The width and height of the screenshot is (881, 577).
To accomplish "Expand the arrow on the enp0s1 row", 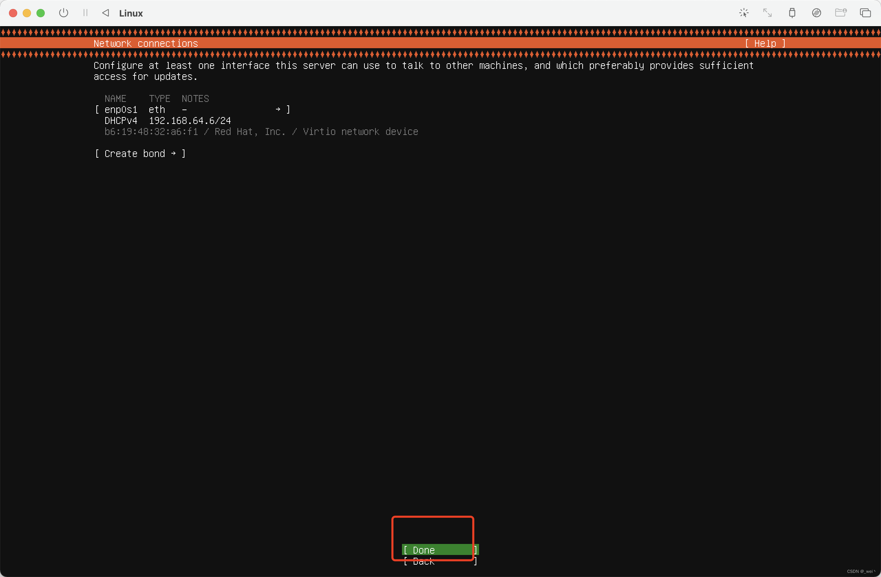I will click(278, 109).
